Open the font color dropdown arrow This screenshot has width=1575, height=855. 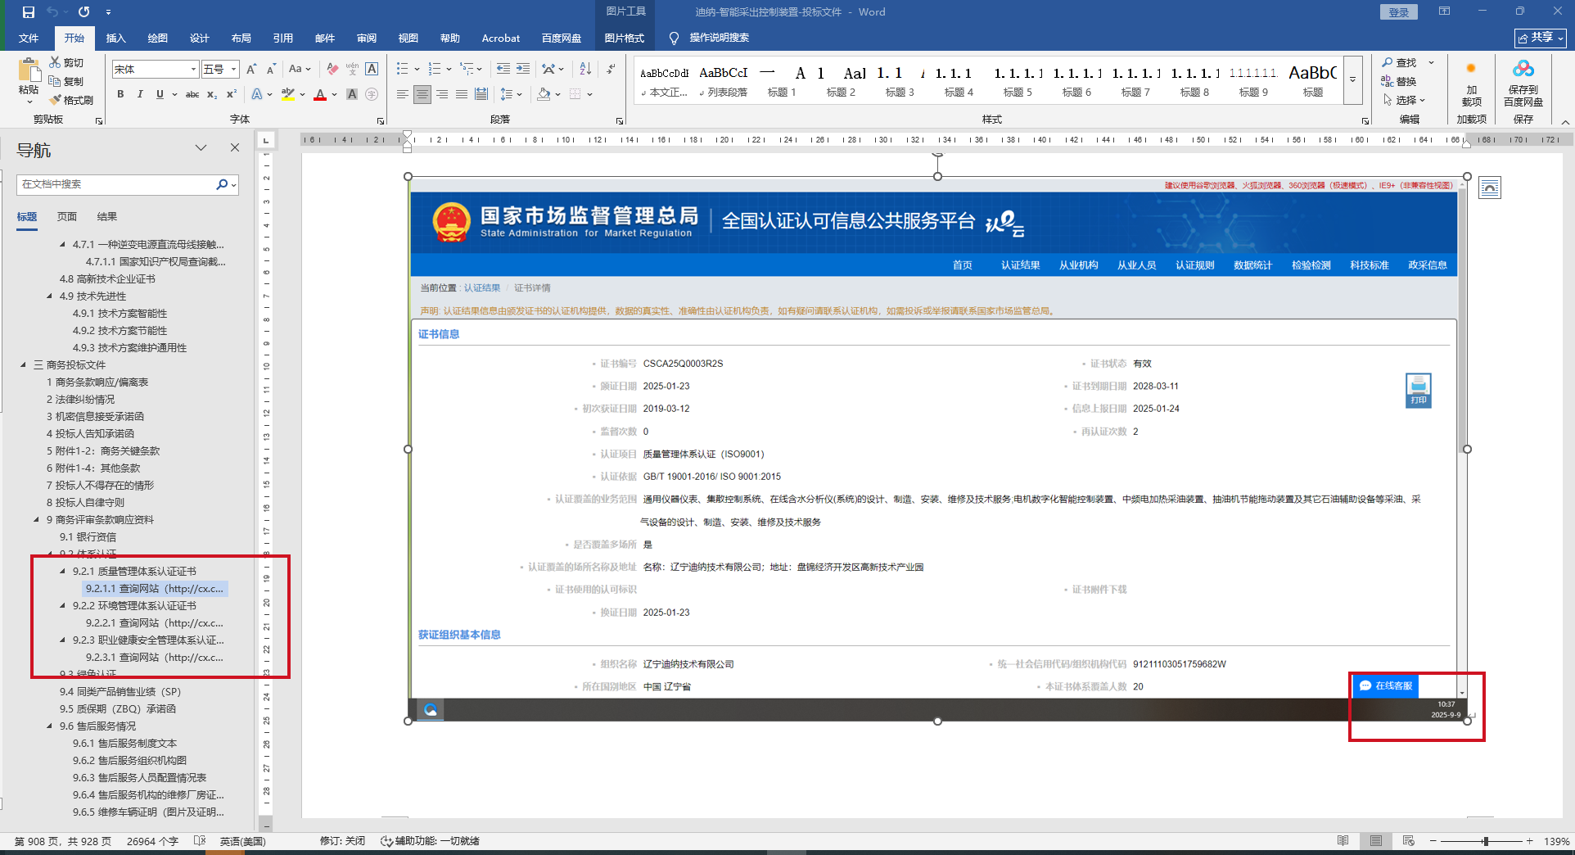[334, 95]
